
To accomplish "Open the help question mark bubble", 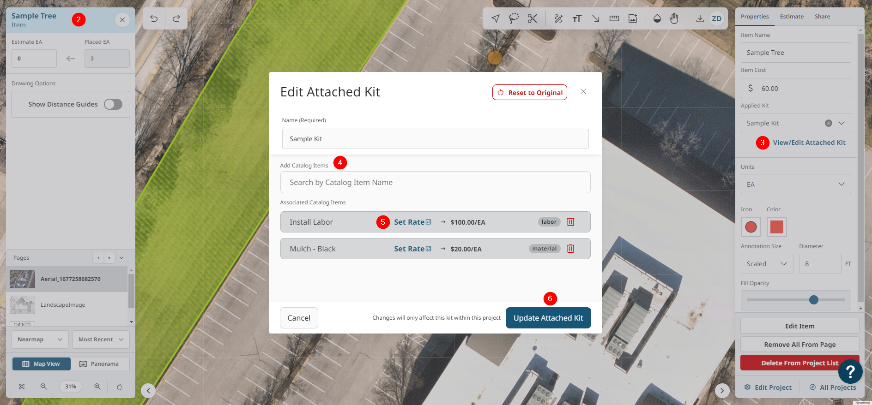I will coord(850,371).
